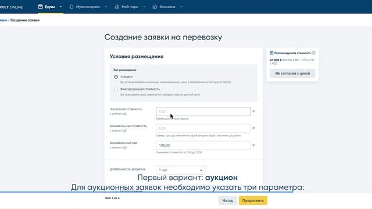
Task: Open the auction duration '1 час' dropdown
Action: click(181, 170)
